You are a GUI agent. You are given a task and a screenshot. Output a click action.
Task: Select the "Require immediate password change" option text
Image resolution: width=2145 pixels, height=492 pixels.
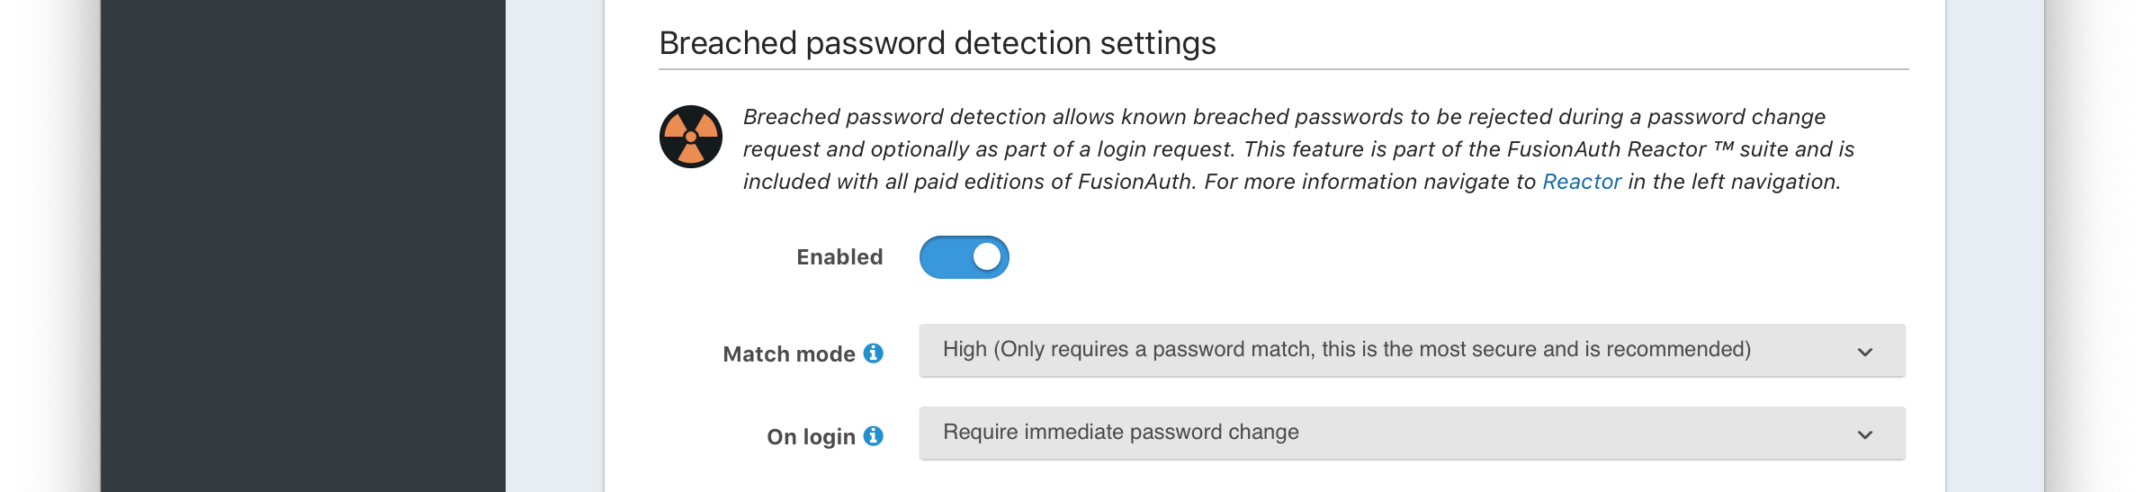click(1120, 433)
